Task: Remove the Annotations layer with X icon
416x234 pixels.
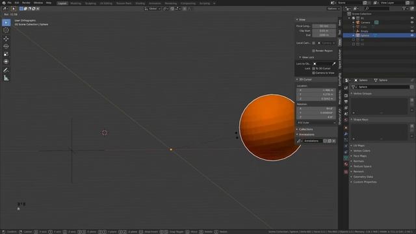Action: point(333,141)
